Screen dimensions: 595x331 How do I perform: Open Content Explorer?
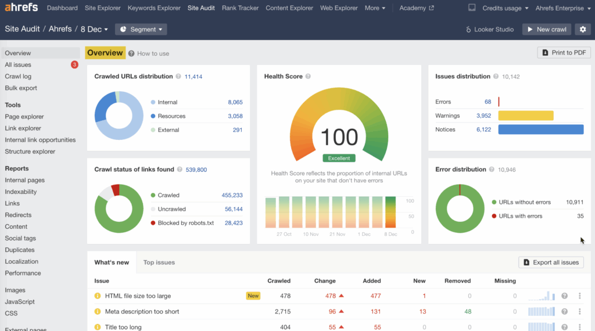pos(289,8)
